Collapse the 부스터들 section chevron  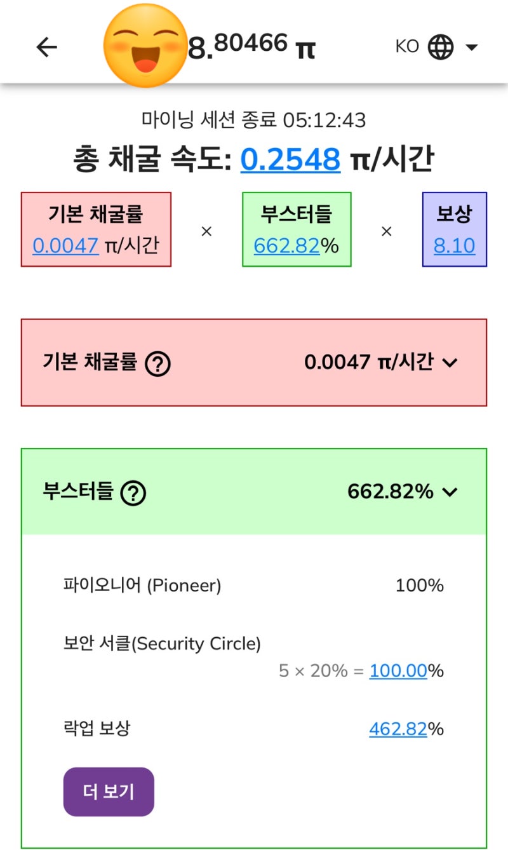coord(451,492)
